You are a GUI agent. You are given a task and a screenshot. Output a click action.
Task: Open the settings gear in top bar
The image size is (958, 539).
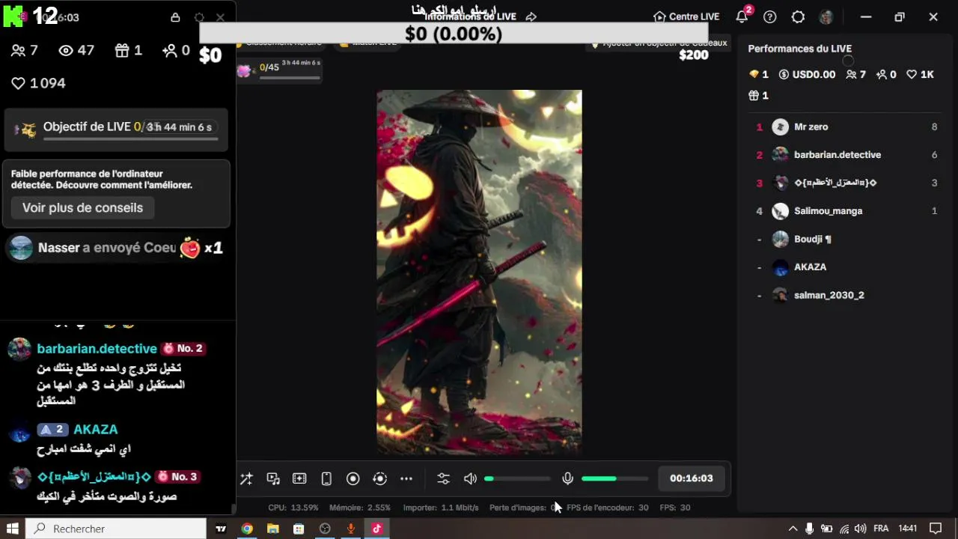798,16
